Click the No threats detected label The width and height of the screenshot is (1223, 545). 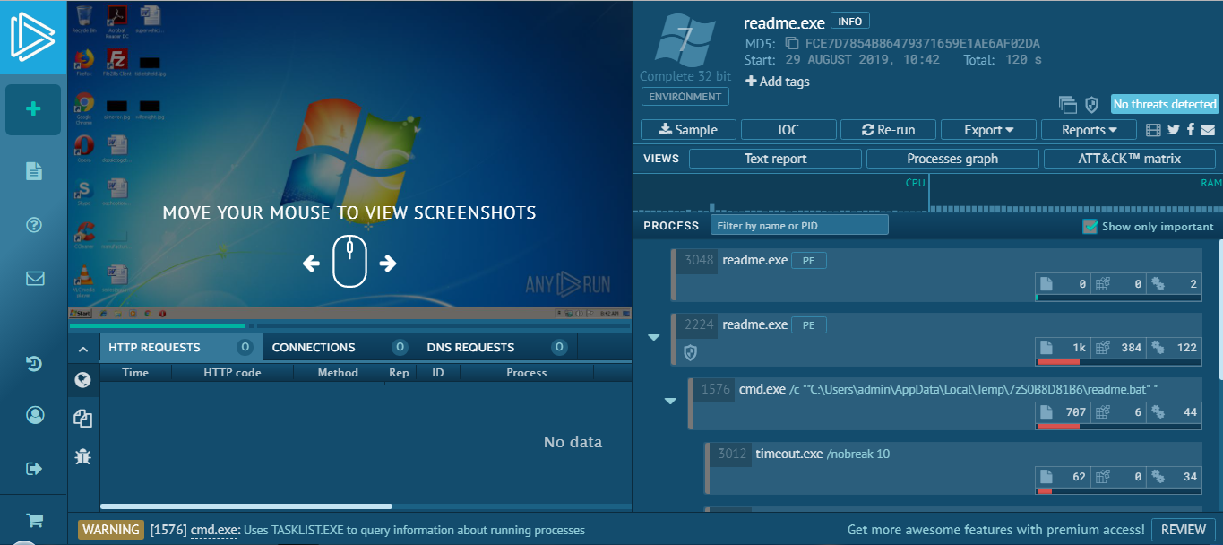point(1165,104)
